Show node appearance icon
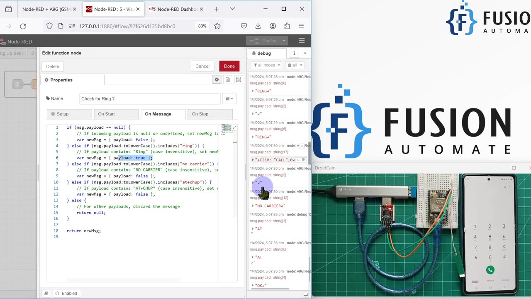This screenshot has width=531, height=299. pyautogui.click(x=239, y=80)
